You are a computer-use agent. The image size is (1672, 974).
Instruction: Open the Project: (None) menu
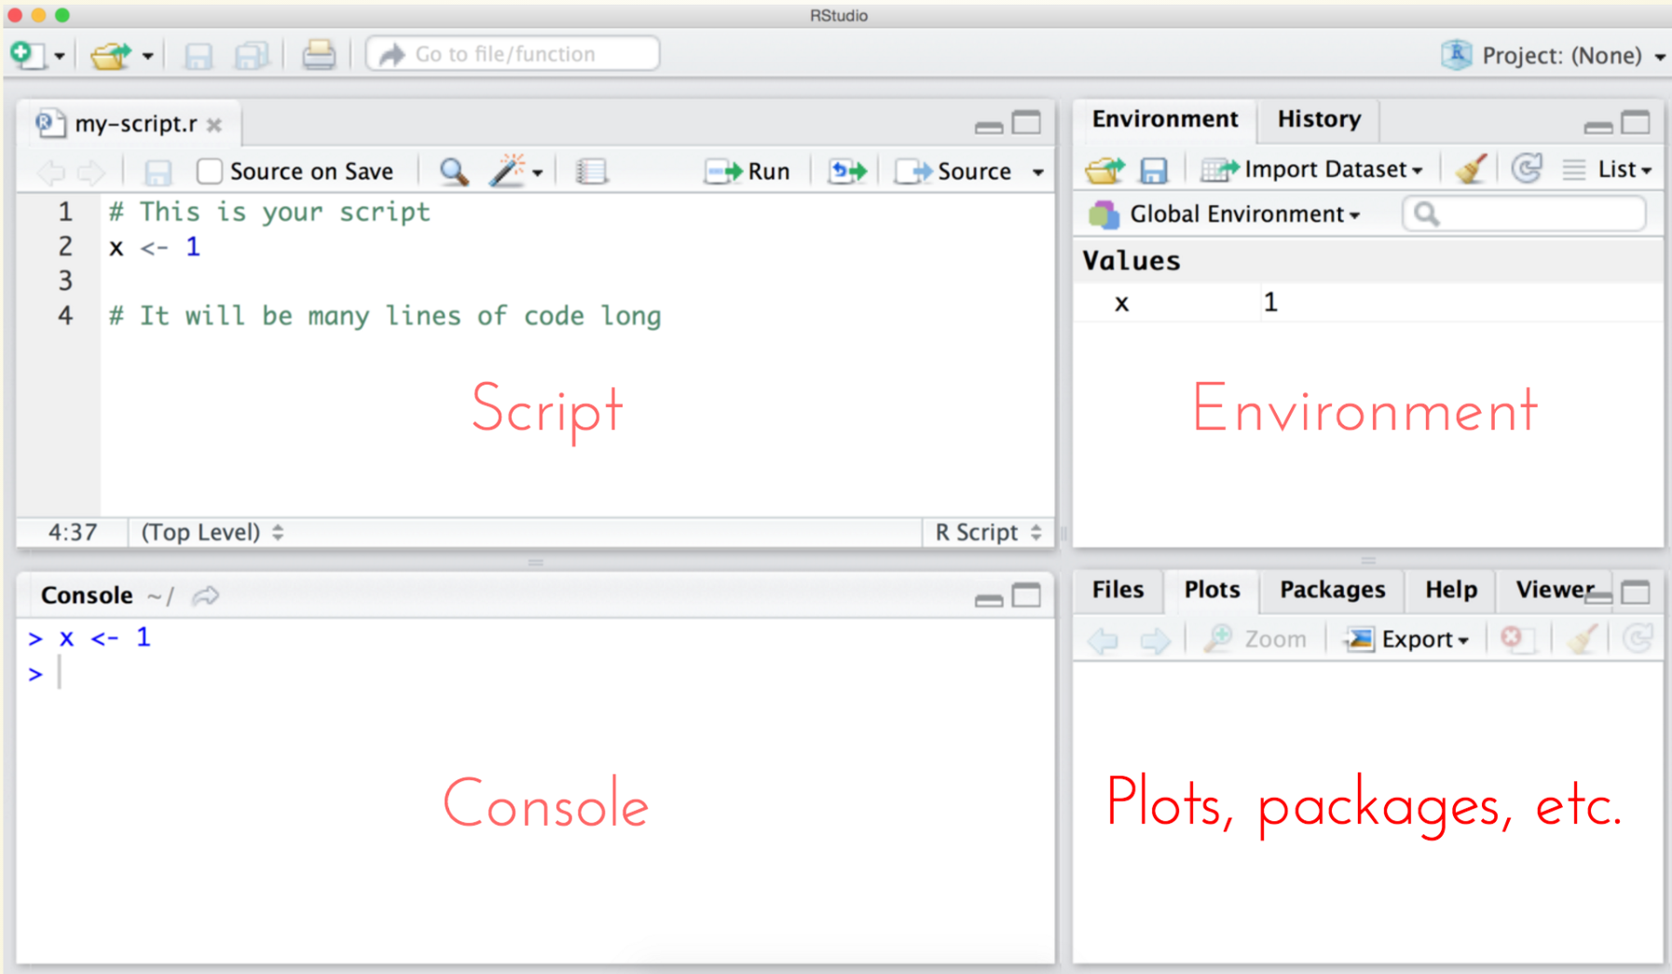click(1555, 56)
